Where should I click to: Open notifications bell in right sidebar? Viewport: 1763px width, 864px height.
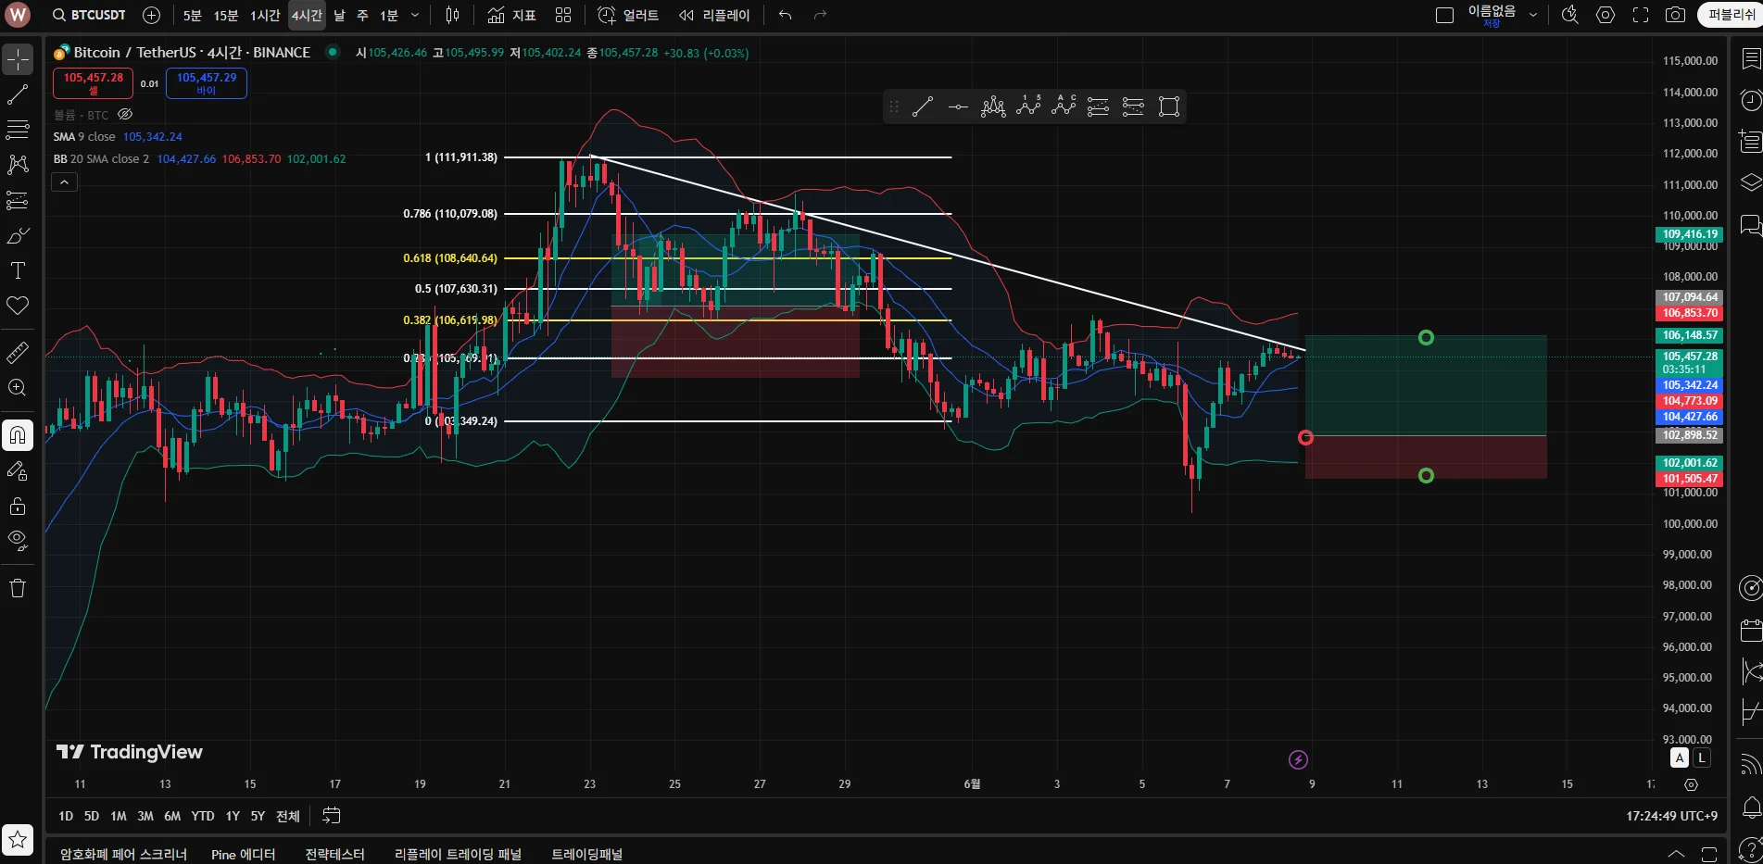click(x=1750, y=807)
